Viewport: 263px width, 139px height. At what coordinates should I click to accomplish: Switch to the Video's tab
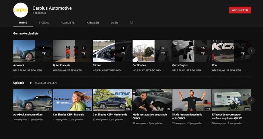pos(44,23)
